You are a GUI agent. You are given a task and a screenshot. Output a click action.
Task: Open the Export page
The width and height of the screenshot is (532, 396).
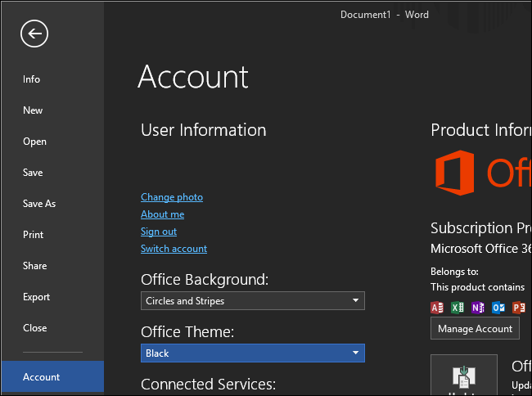coord(37,297)
